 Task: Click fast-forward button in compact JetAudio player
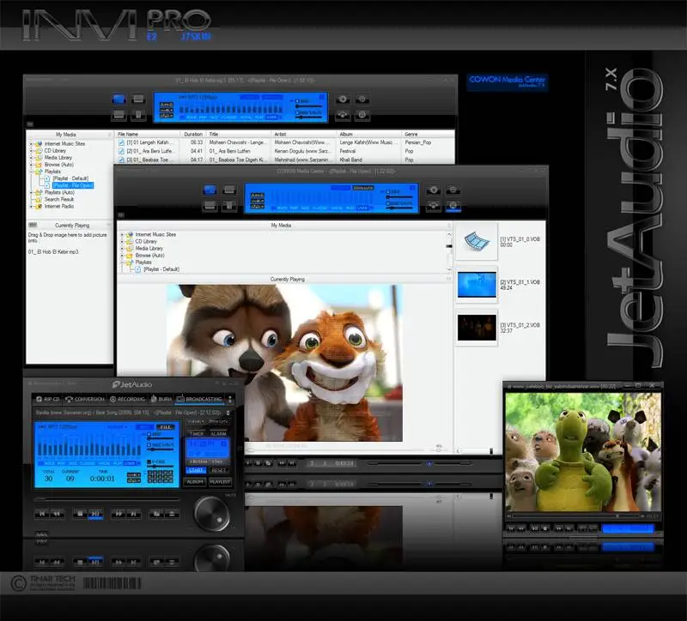pyautogui.click(x=118, y=513)
